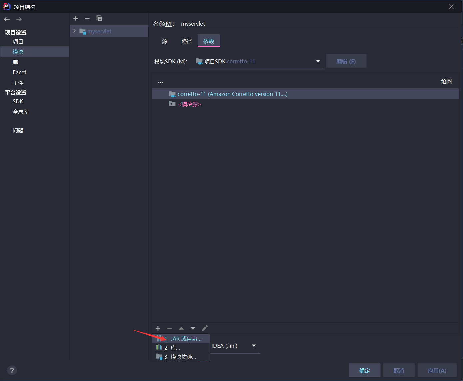Edit the module name field myservlet
463x381 pixels.
click(x=318, y=24)
